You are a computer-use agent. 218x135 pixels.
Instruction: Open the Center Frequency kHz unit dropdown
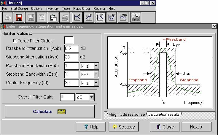click(x=96, y=83)
